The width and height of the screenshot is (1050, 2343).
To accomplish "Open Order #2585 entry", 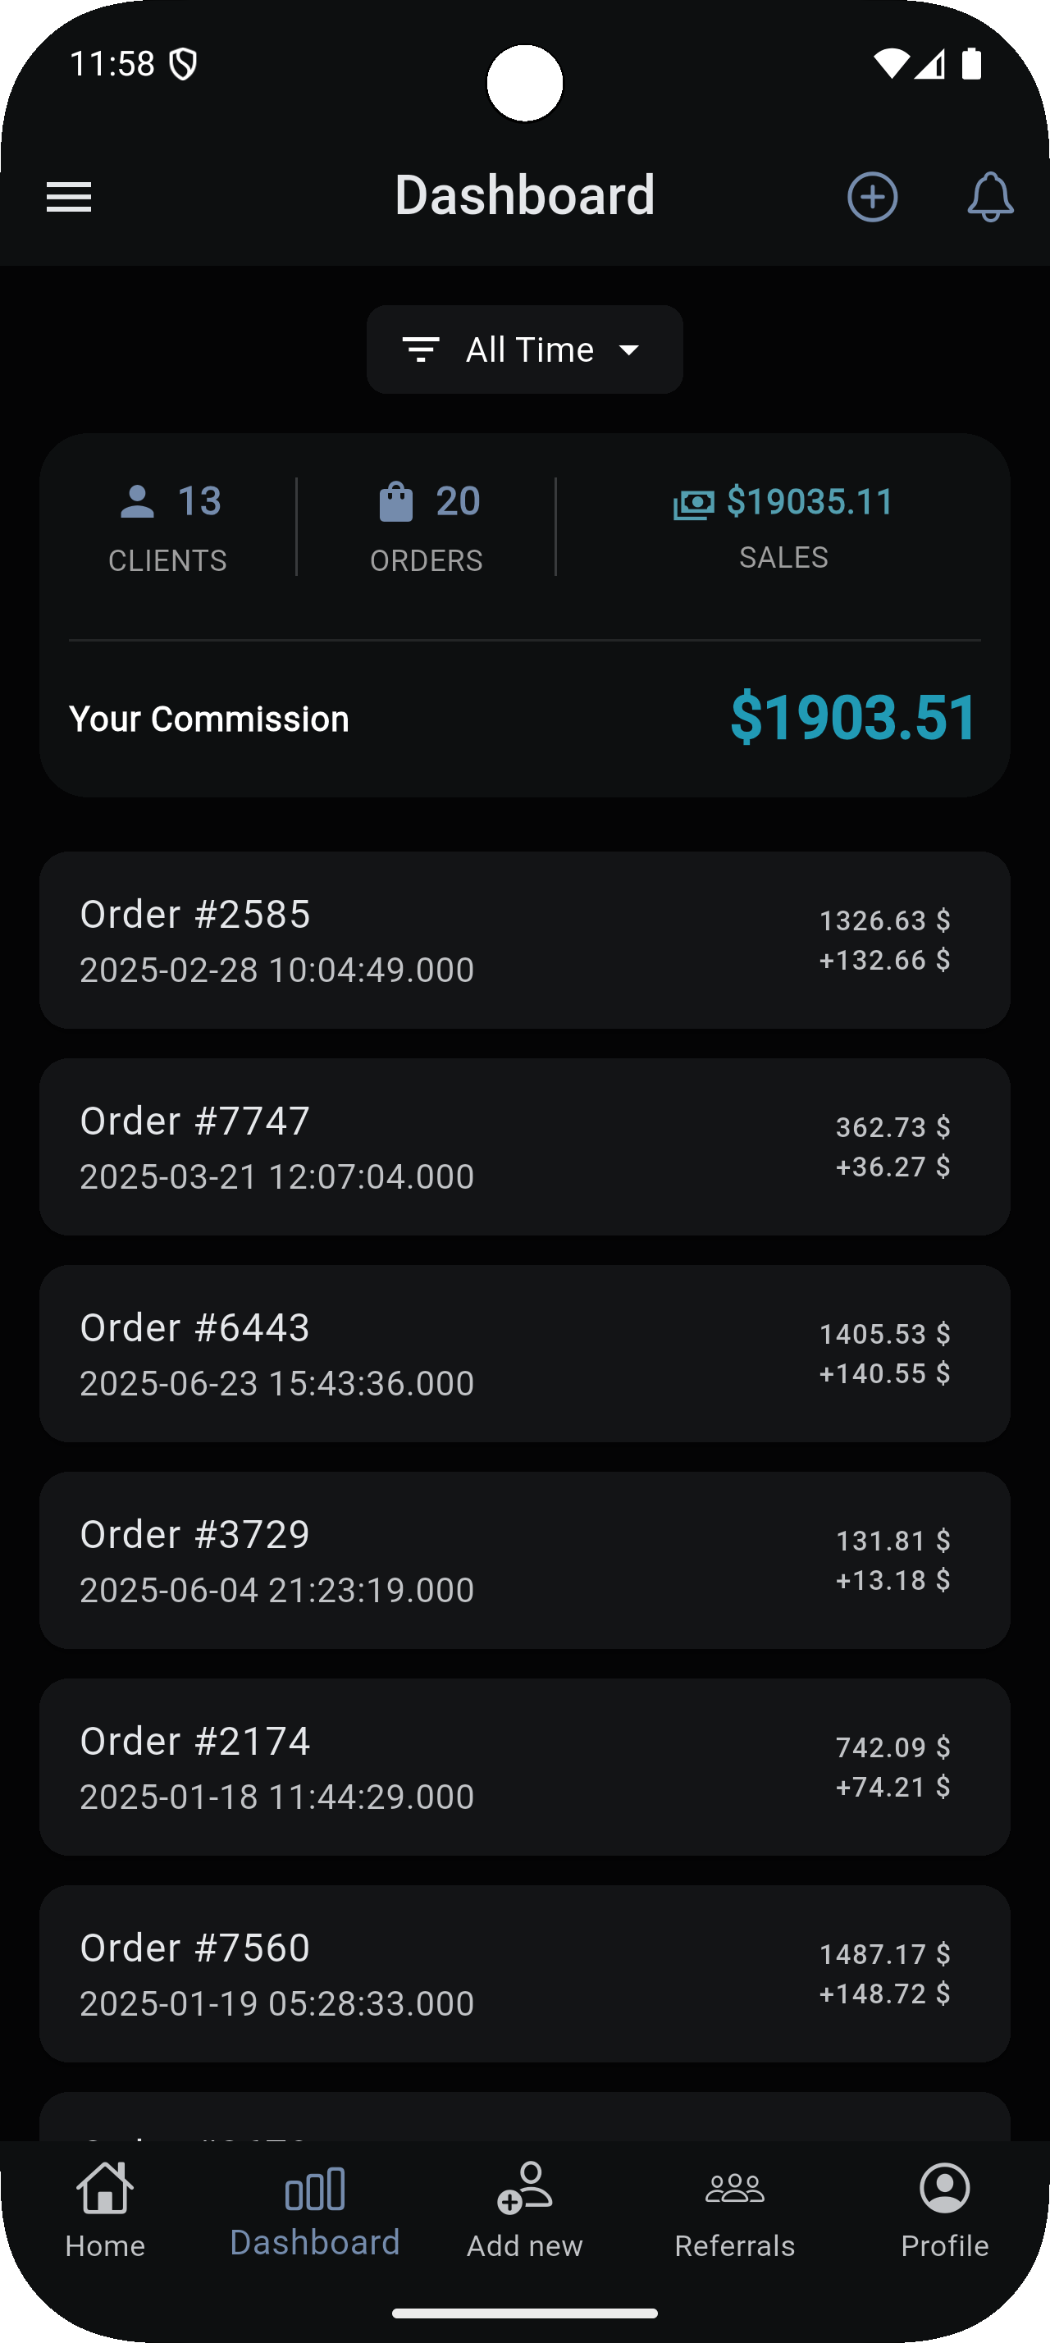I will (524, 939).
